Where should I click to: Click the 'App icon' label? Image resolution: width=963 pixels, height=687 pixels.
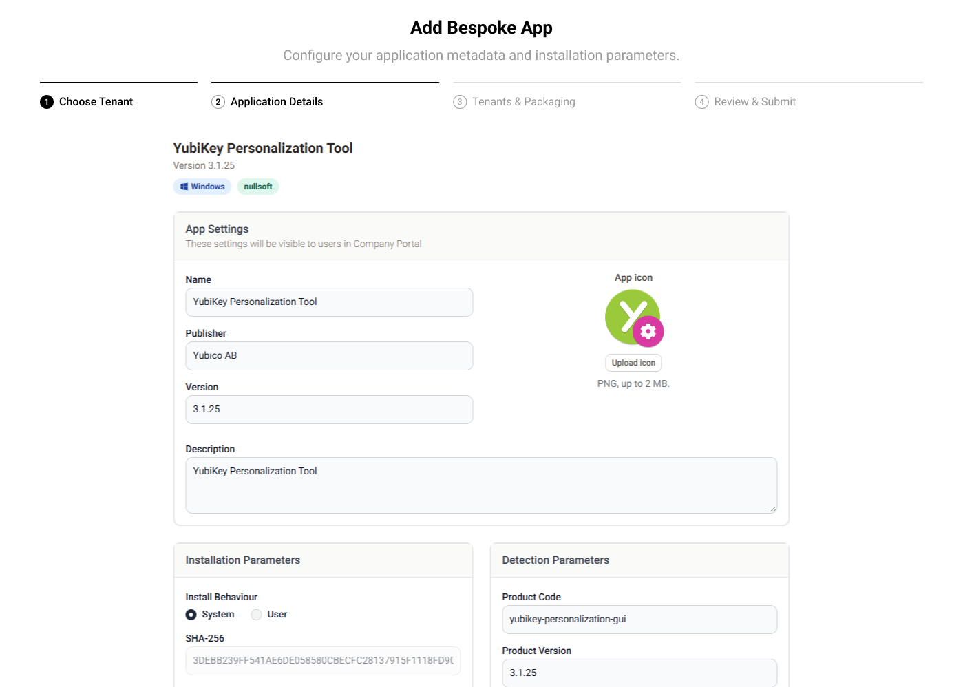pos(633,278)
